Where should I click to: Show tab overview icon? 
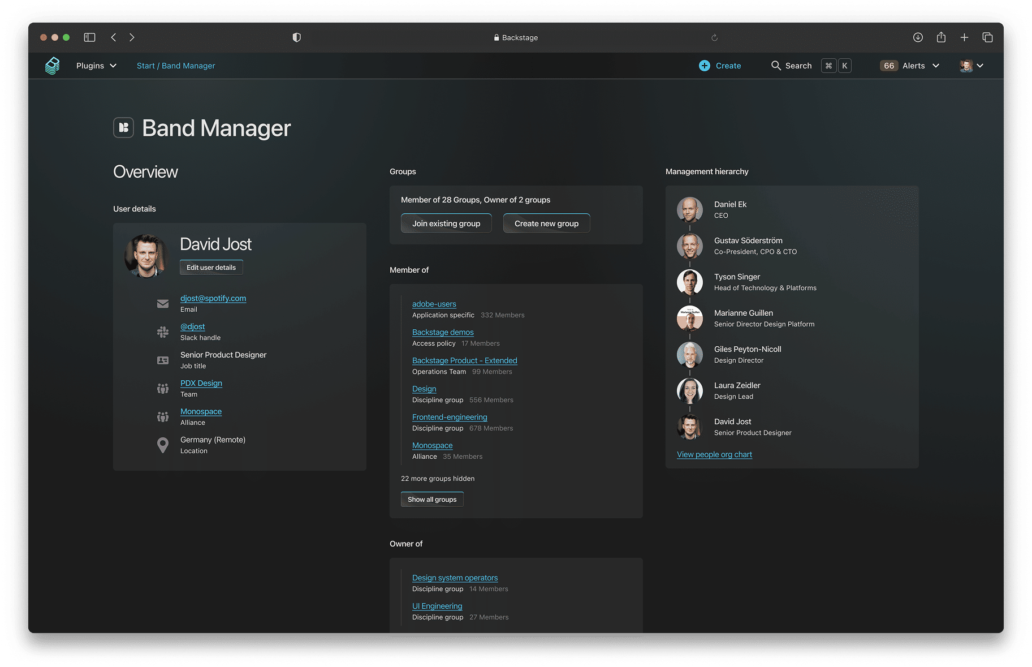pos(987,37)
